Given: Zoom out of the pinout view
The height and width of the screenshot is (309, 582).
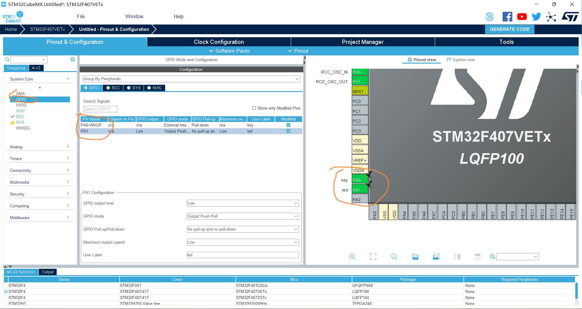Looking at the screenshot, I should coord(394,257).
